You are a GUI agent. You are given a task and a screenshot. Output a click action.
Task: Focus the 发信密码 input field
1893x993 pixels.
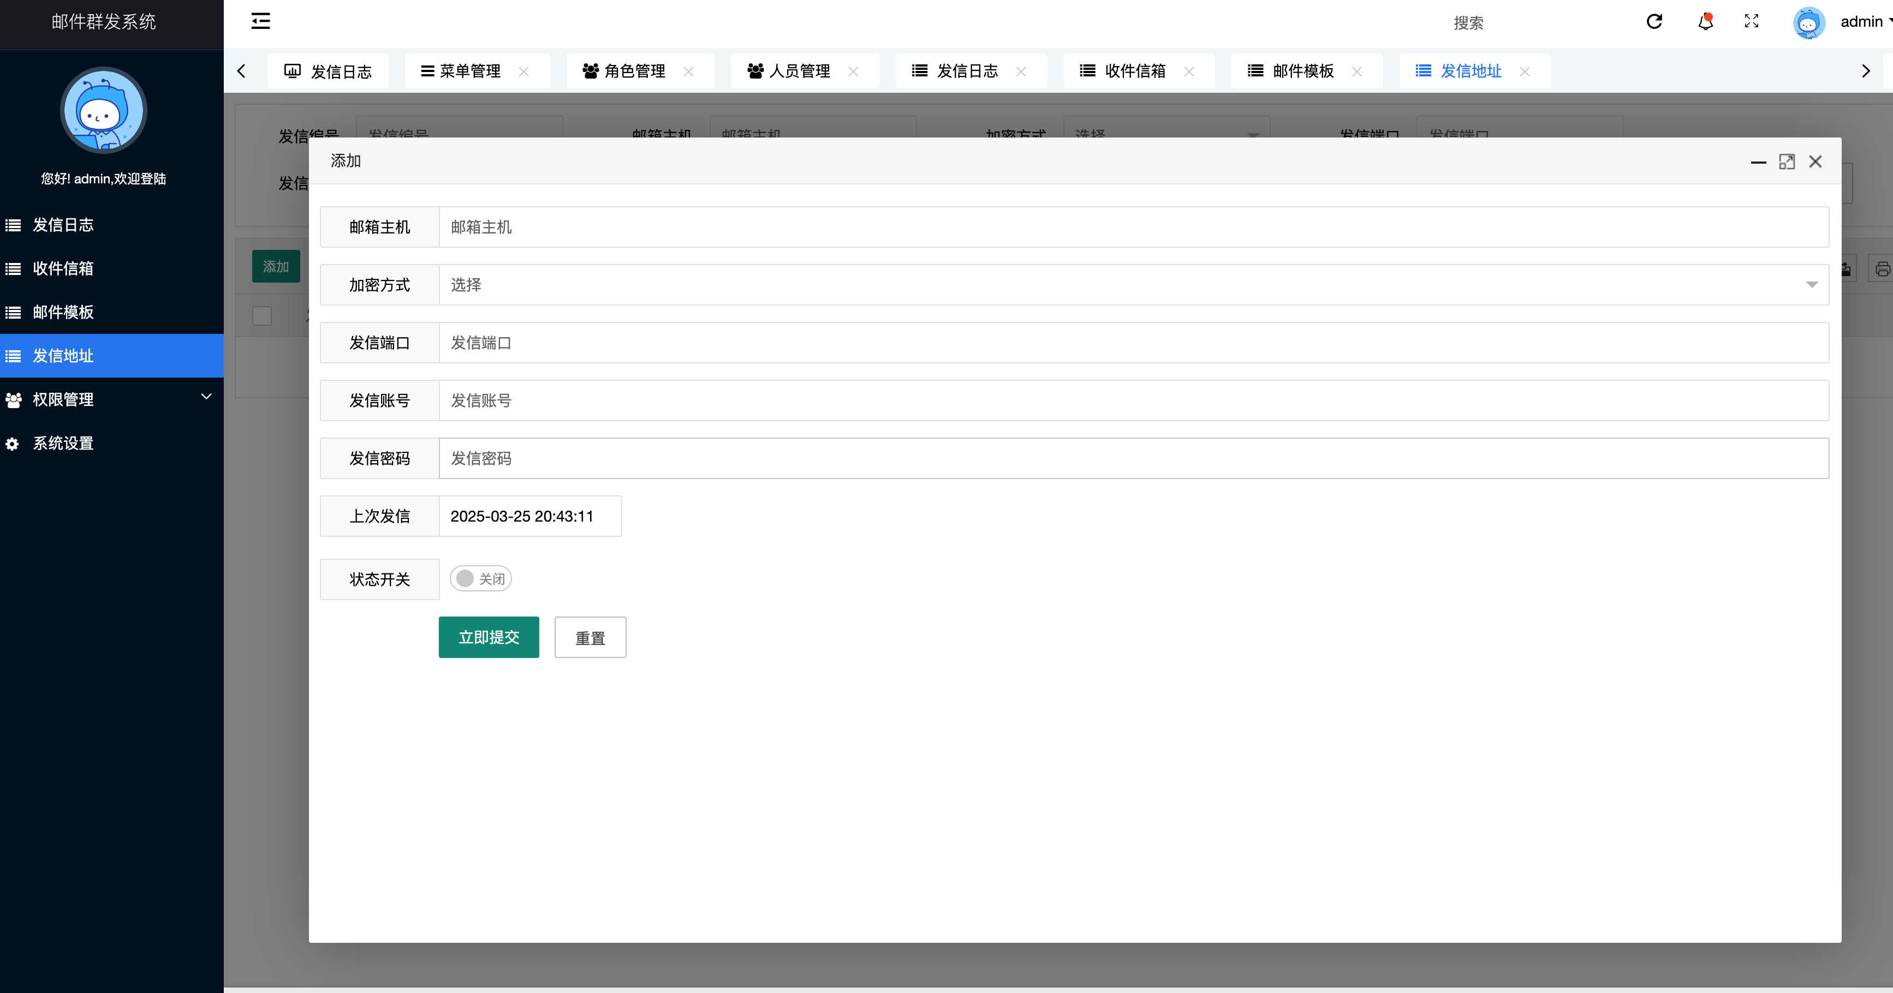[1133, 459]
